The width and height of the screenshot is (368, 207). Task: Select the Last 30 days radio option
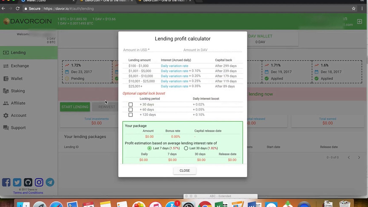click(186, 148)
